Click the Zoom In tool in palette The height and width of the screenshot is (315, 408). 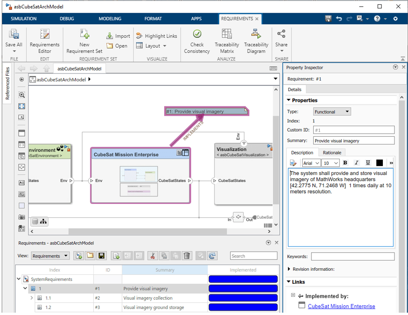[x=22, y=95]
